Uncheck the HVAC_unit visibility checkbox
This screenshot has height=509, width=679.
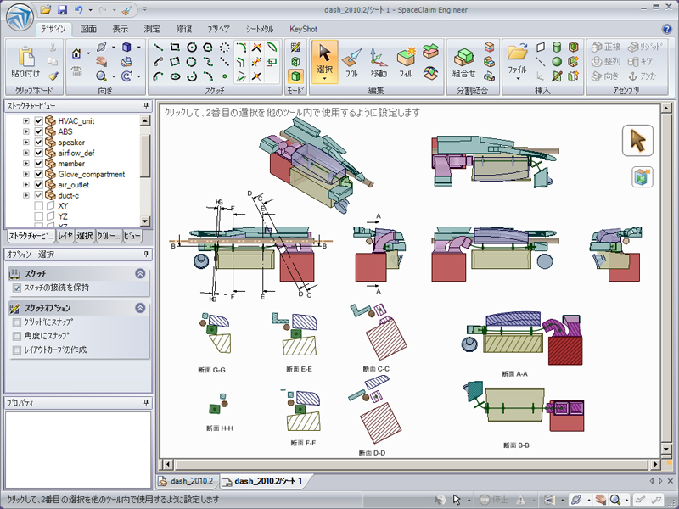[x=38, y=121]
